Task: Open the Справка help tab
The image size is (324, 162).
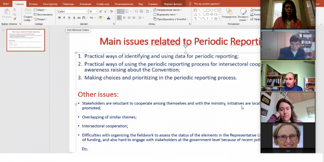Action: pyautogui.click(x=153, y=4)
